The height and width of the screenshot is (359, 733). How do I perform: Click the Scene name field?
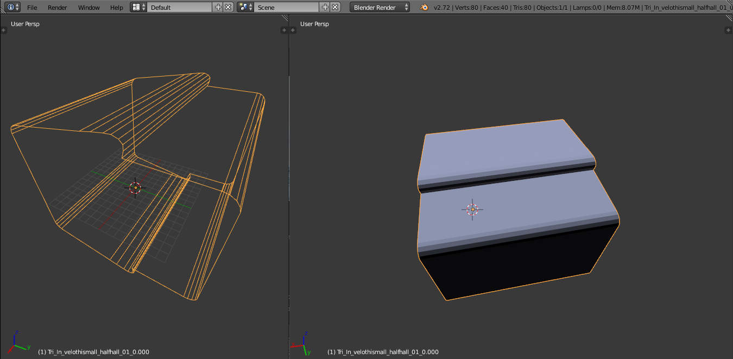point(287,7)
